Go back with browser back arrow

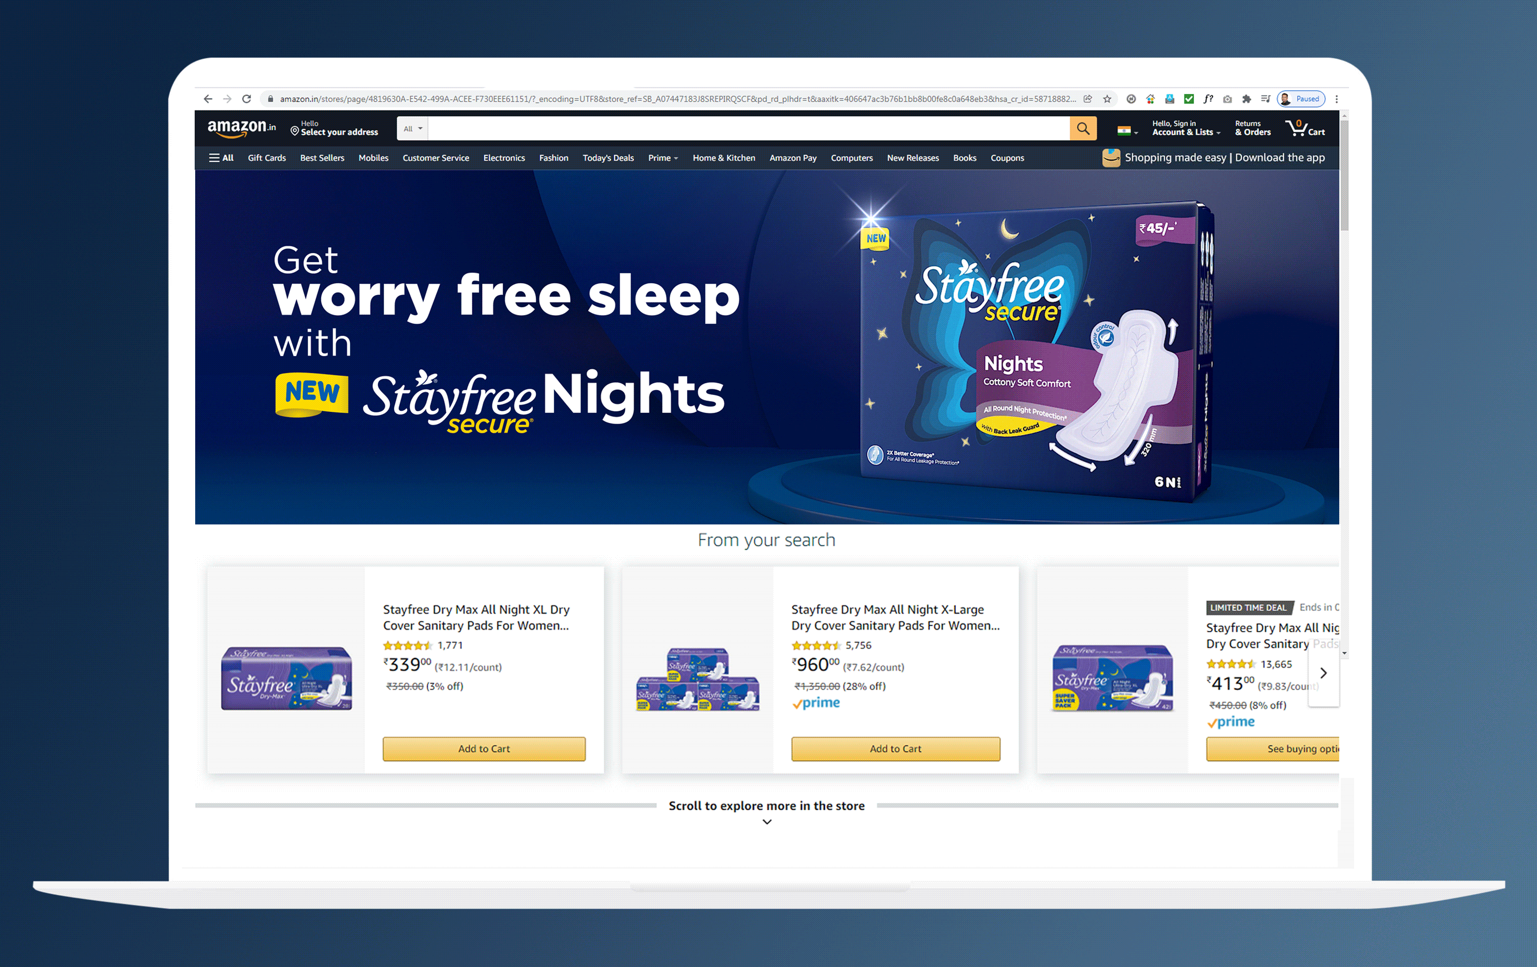(207, 99)
